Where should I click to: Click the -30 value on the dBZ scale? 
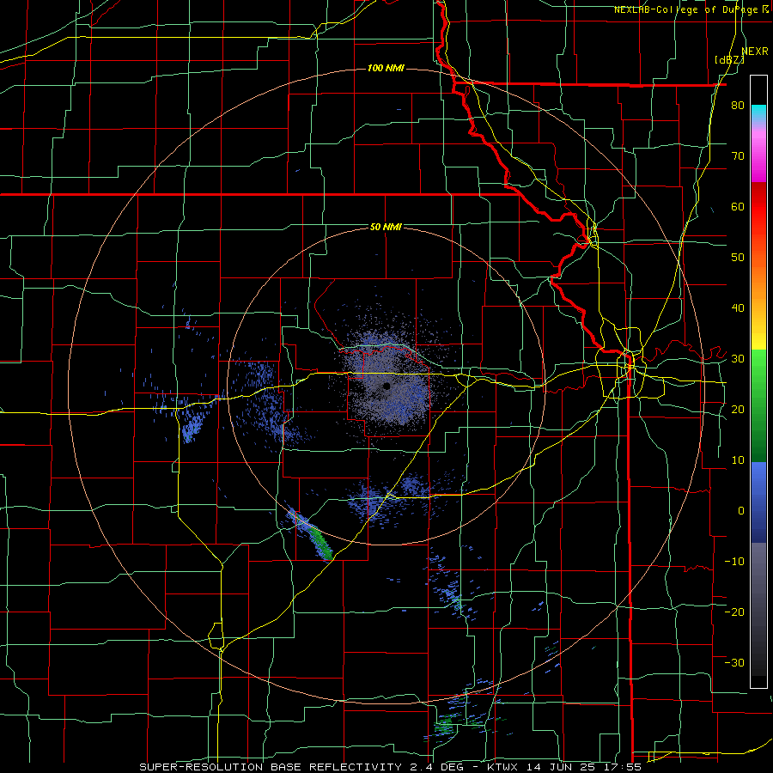pyautogui.click(x=734, y=662)
